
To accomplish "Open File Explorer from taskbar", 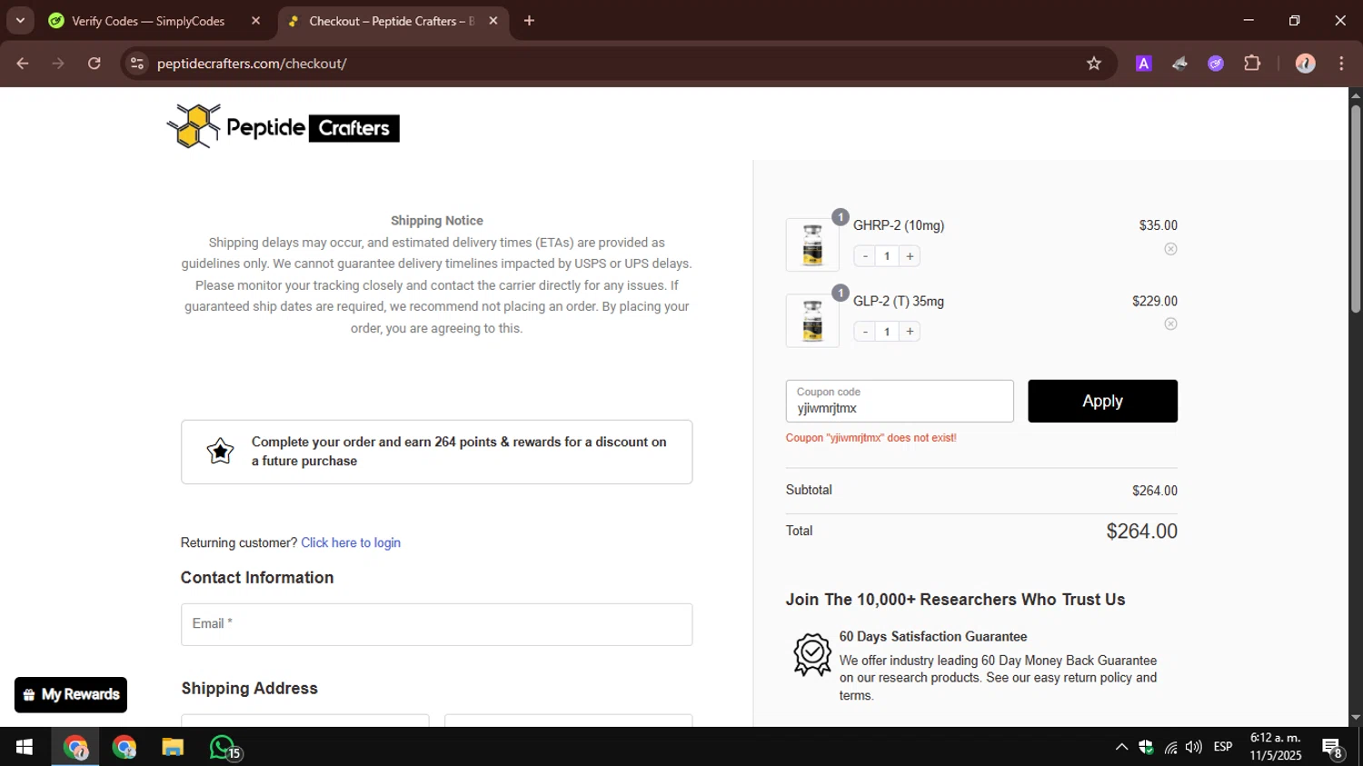I will coord(173,747).
